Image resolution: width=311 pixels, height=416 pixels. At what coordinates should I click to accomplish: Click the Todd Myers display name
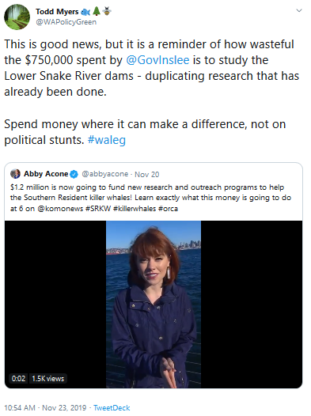pyautogui.click(x=57, y=12)
